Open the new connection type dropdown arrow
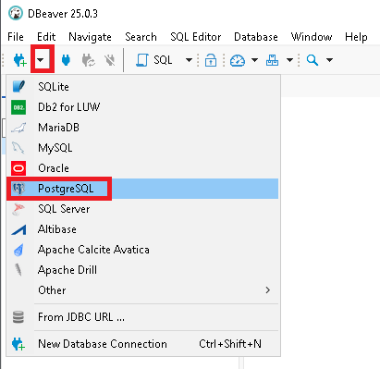Screen dimensions: 380x369 point(41,60)
